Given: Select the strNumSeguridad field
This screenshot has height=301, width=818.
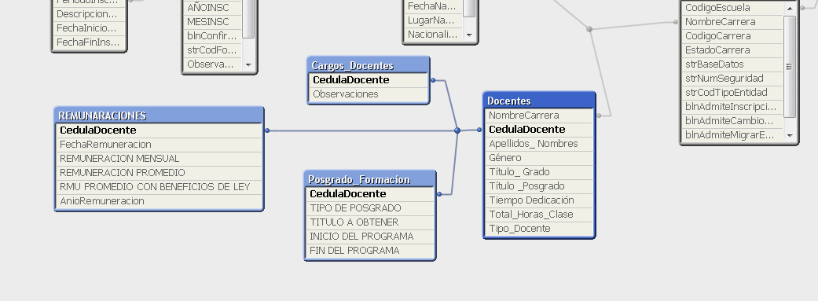Looking at the screenshot, I should [732, 79].
